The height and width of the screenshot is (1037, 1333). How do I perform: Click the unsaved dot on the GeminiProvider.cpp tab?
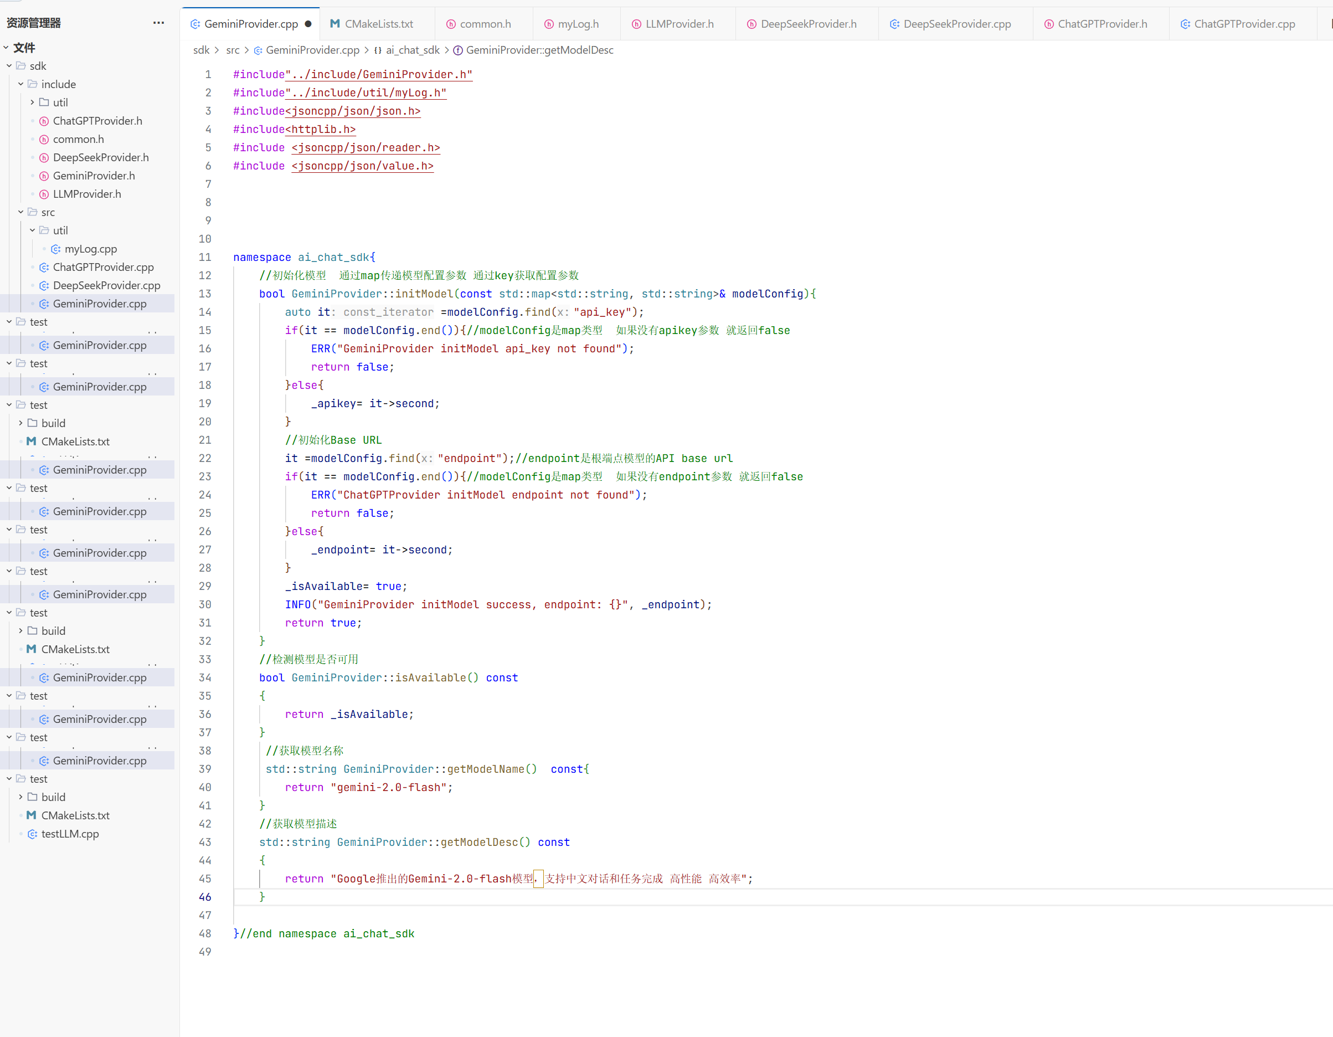(308, 24)
